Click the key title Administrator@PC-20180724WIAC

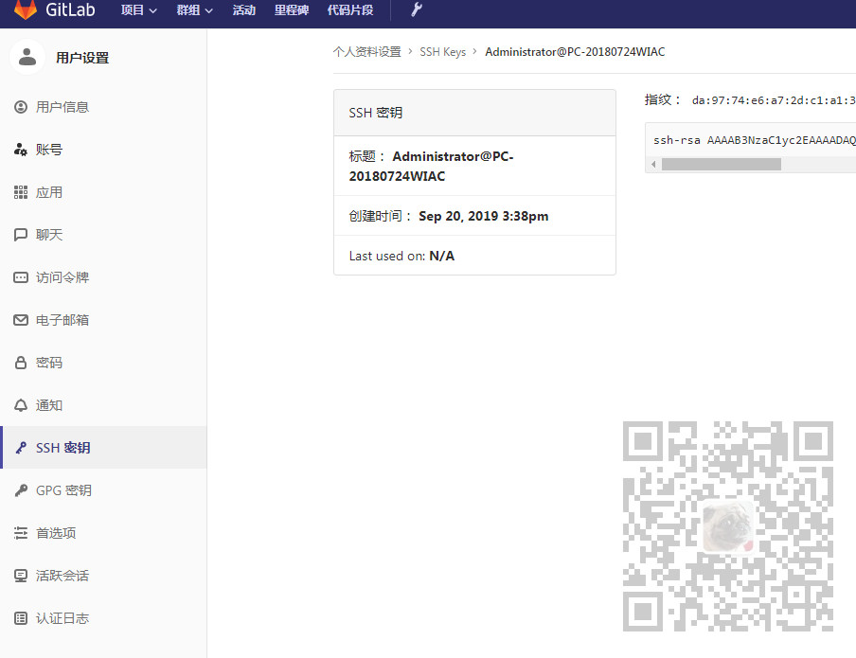coord(431,166)
